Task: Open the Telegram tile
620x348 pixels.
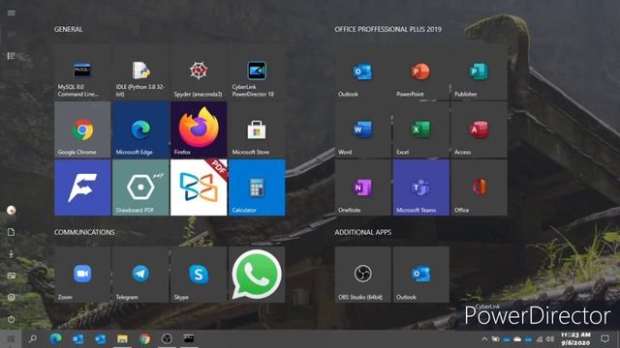Action: [x=140, y=275]
